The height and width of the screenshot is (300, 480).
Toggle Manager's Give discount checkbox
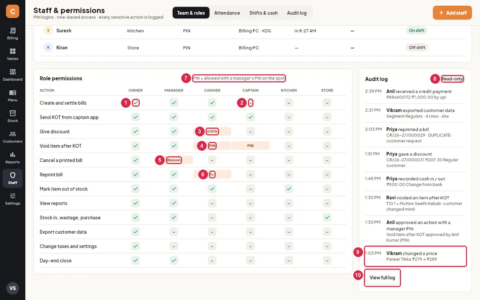point(174,132)
